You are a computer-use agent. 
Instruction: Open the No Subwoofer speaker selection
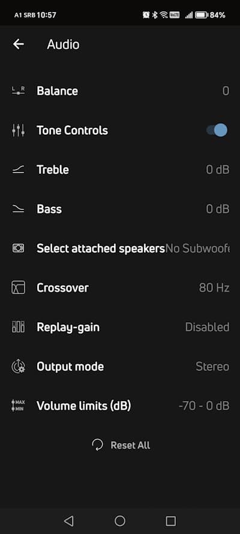pos(197,248)
